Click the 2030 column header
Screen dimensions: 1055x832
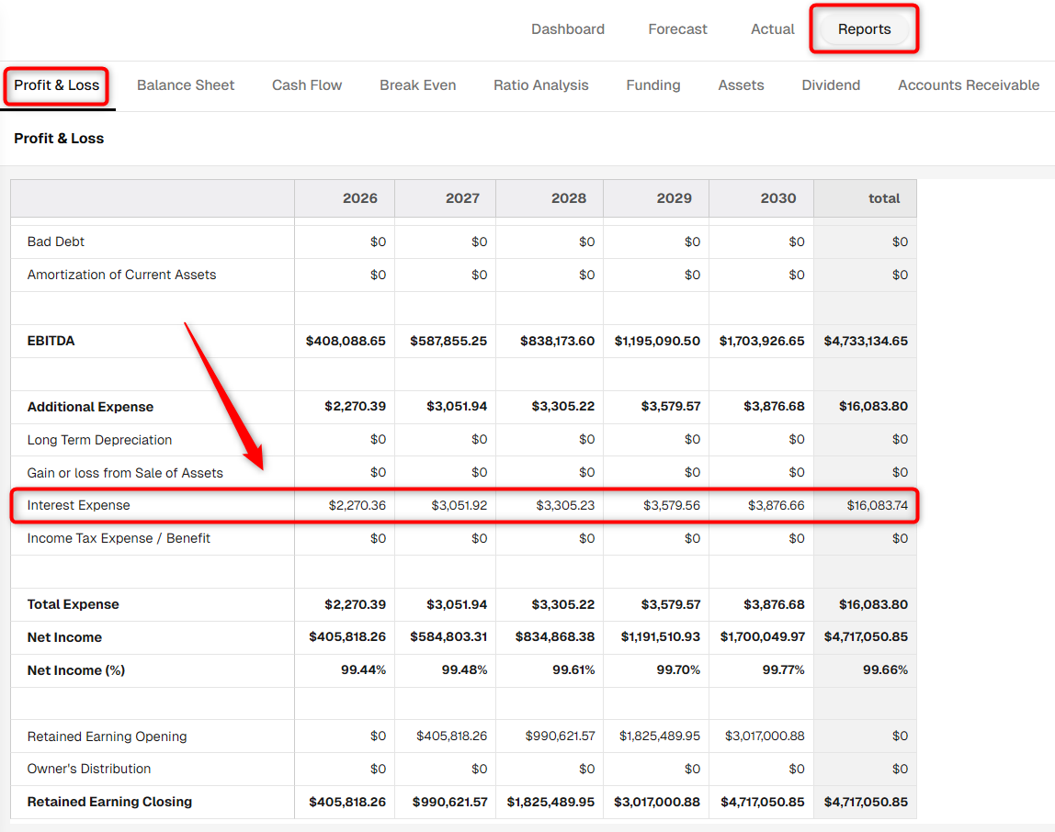777,198
